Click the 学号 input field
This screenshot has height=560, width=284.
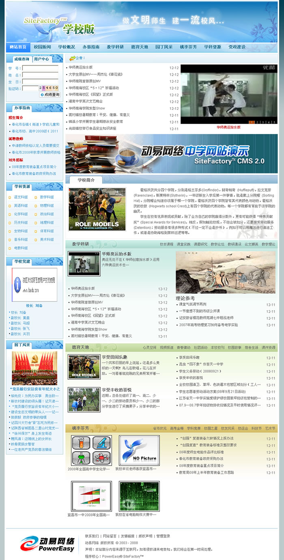point(40,68)
